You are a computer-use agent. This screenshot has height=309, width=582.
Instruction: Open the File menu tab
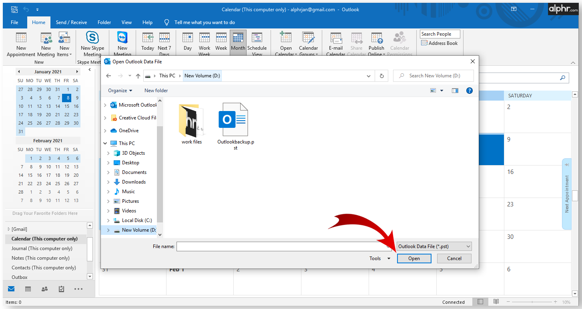(x=14, y=22)
